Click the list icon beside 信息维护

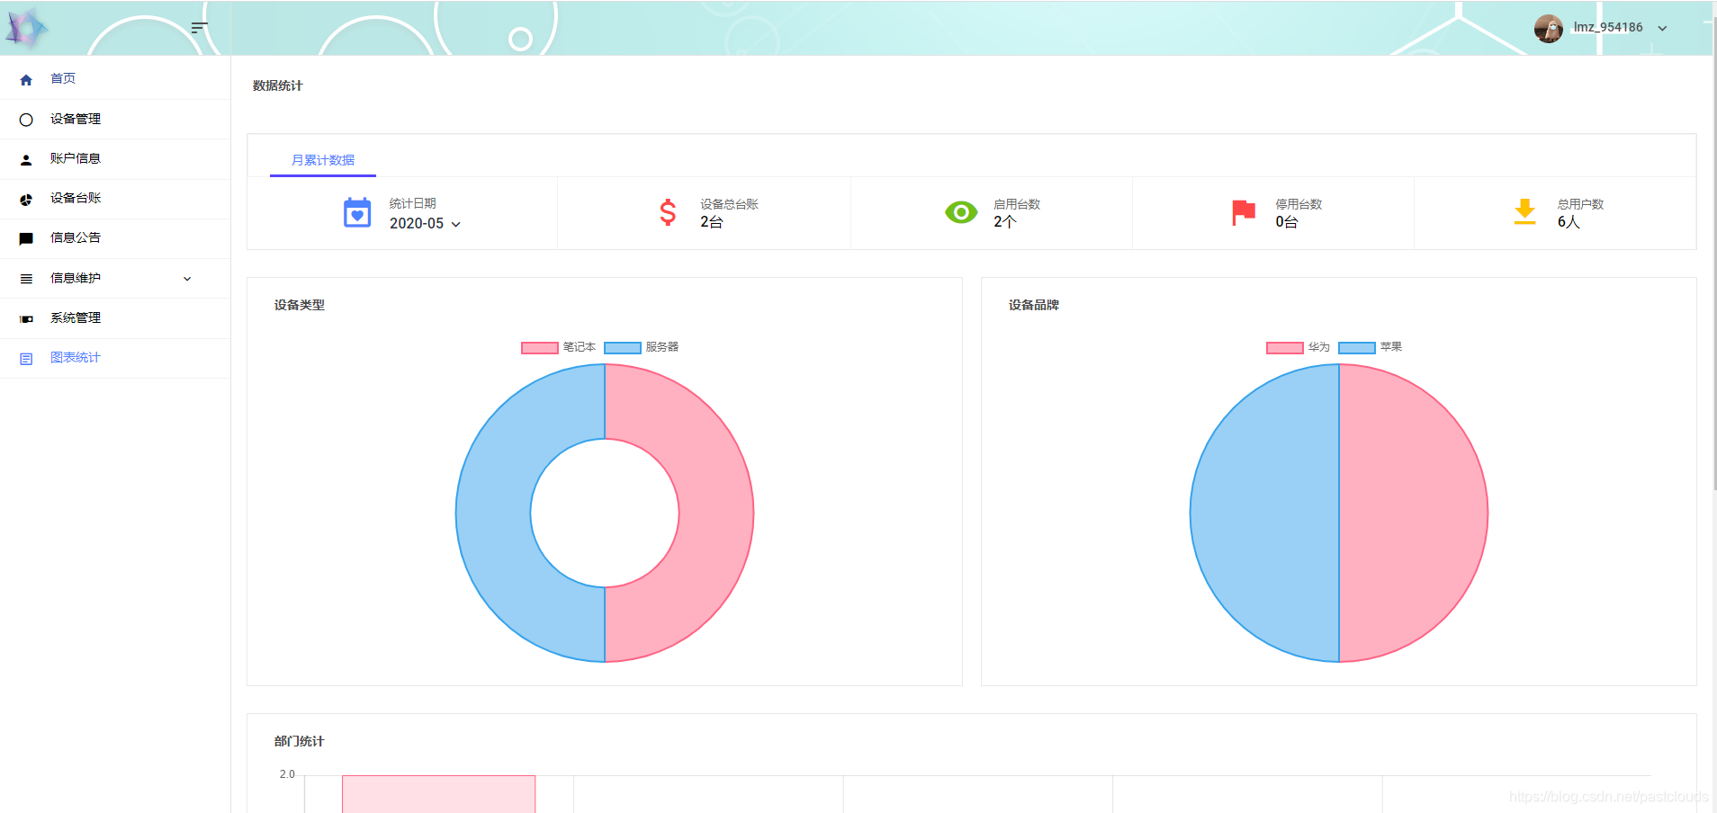tap(26, 279)
